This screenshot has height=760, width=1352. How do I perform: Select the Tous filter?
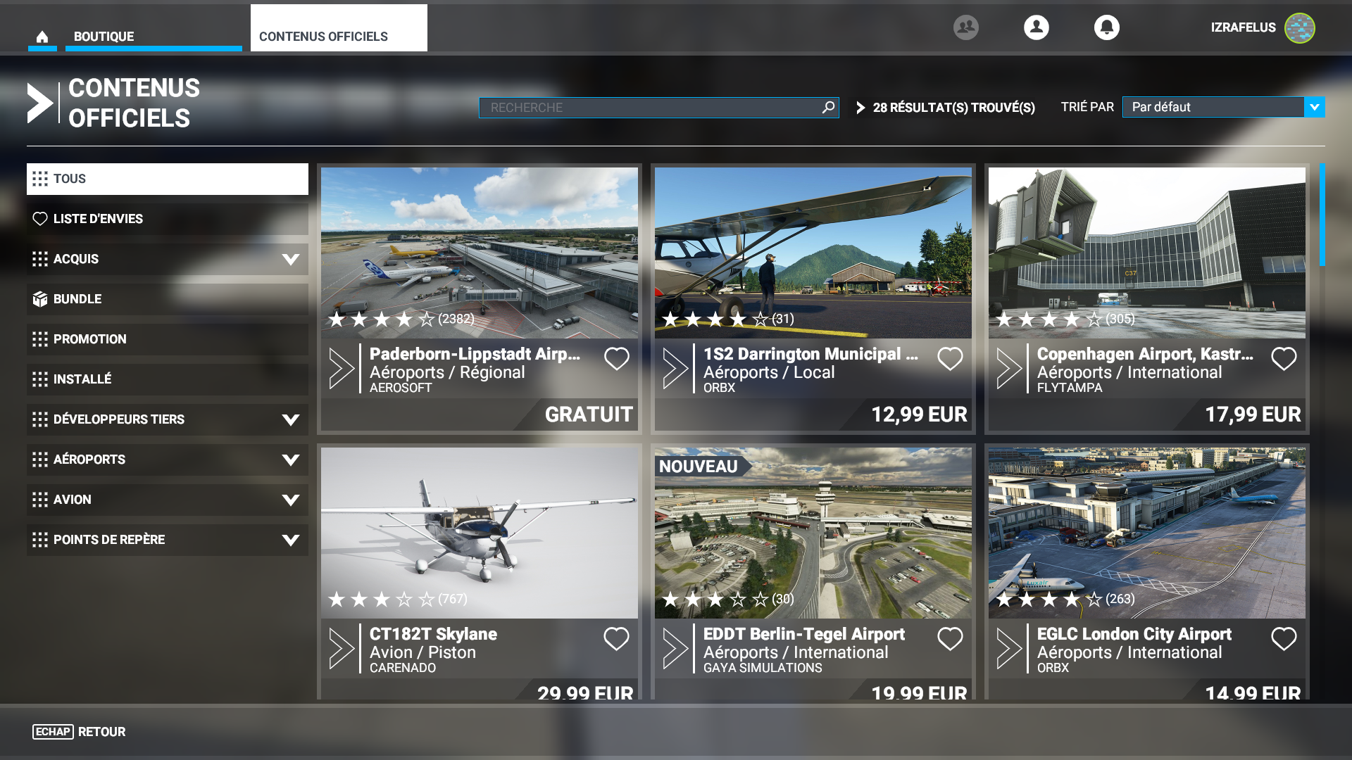(168, 179)
